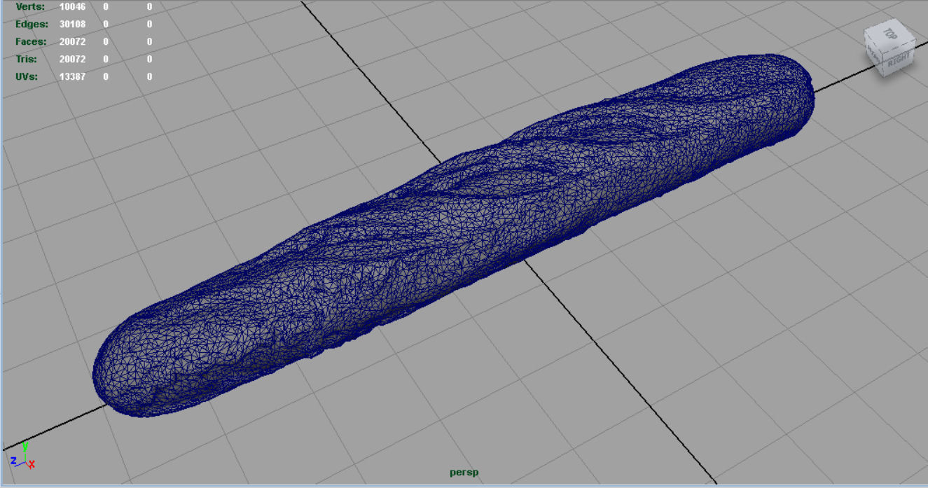Image resolution: width=928 pixels, height=488 pixels.
Task: Click the UVs label in HUD
Action: coord(27,77)
